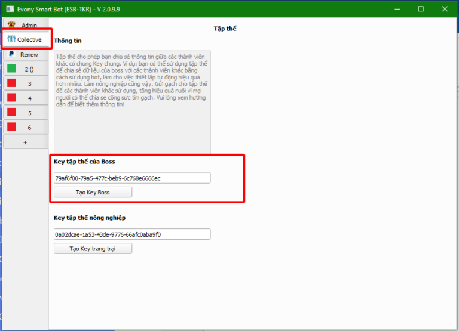Click the Collective people icon

click(x=11, y=39)
